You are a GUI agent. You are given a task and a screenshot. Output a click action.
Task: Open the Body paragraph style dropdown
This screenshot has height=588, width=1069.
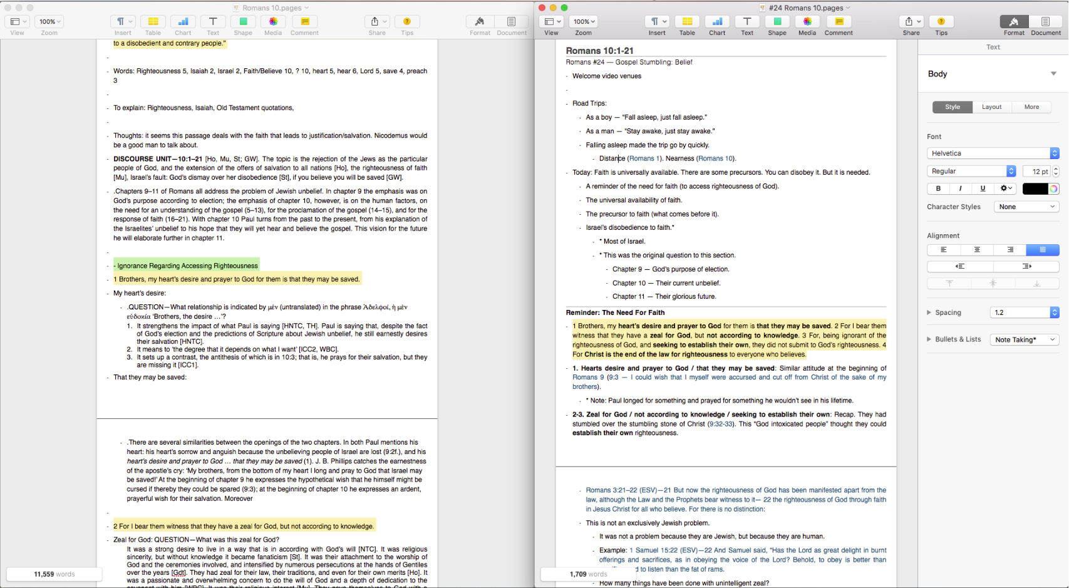click(x=993, y=74)
